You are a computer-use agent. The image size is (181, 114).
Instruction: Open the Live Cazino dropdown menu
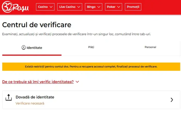click(70, 7)
